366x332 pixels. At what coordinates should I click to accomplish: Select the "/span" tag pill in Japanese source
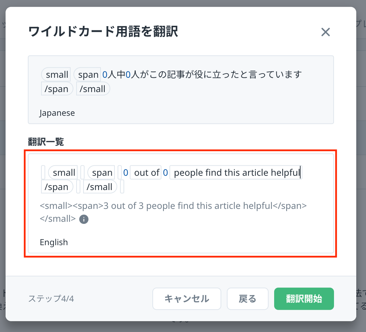coord(57,89)
